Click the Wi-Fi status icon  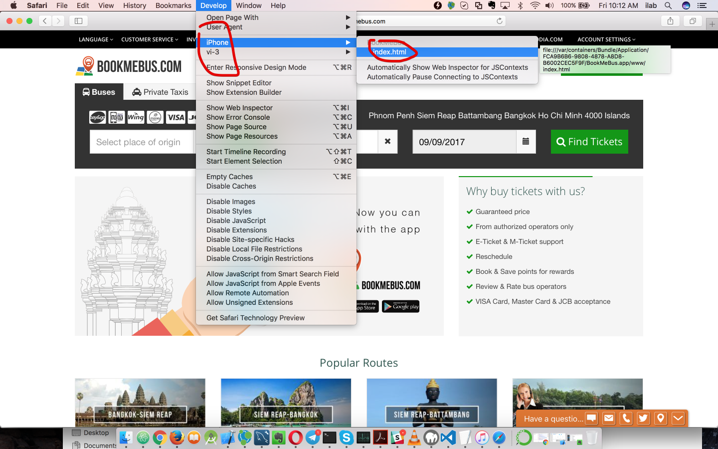click(535, 5)
